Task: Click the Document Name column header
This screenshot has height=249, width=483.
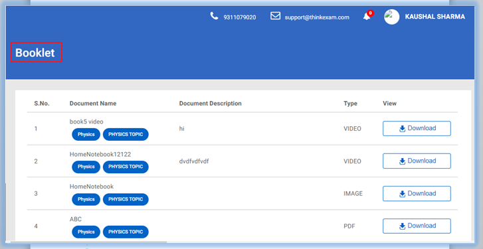Action: coord(93,104)
